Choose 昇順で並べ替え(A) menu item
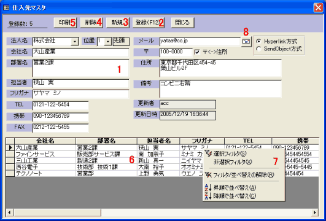 point(235,188)
